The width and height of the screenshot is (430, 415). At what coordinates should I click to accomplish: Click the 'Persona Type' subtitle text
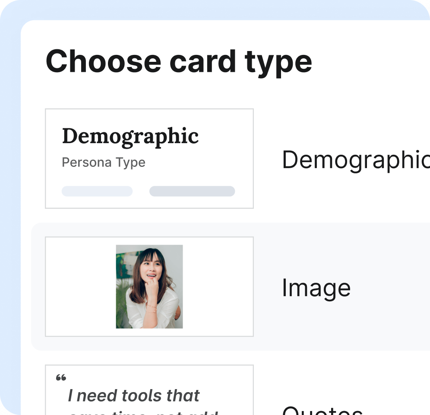[103, 162]
